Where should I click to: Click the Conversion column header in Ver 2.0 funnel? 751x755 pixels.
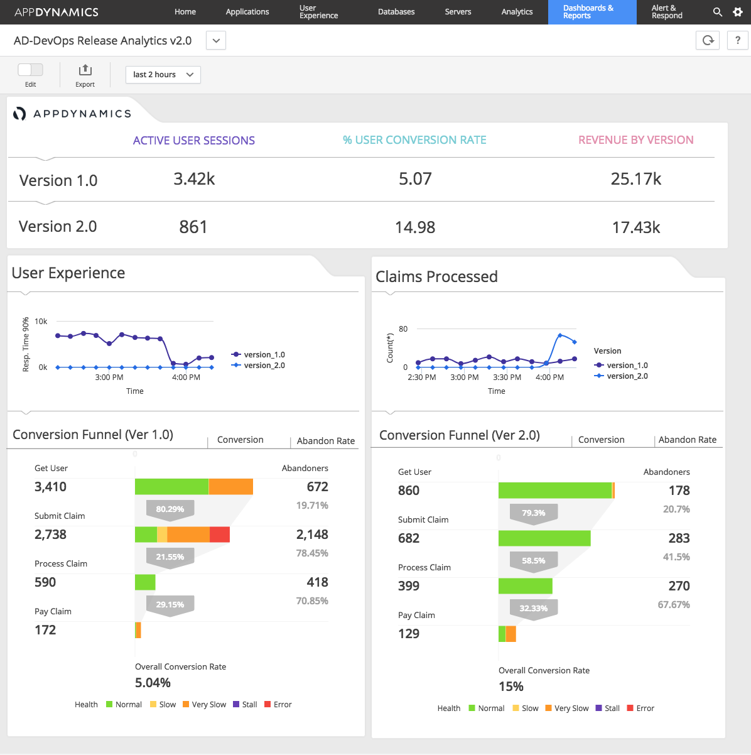pos(602,440)
